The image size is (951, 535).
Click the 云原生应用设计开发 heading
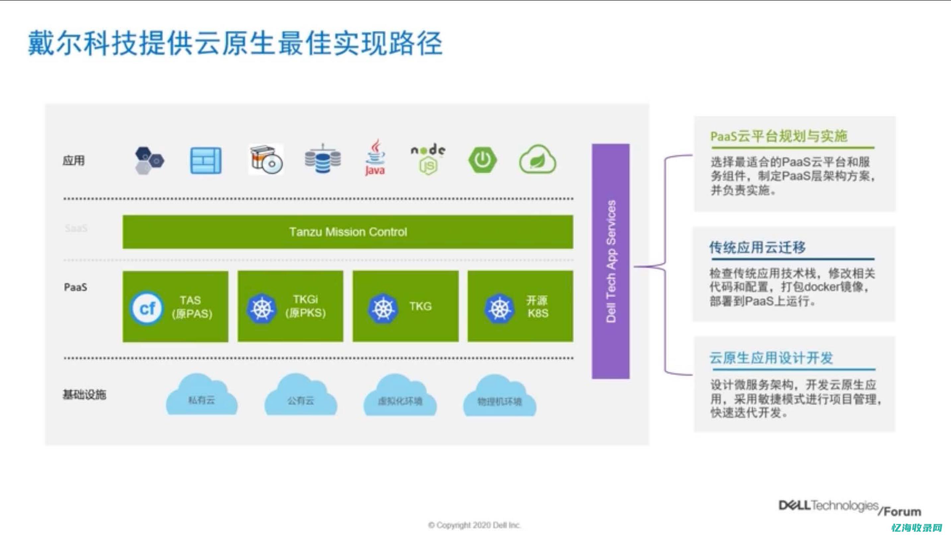click(771, 358)
